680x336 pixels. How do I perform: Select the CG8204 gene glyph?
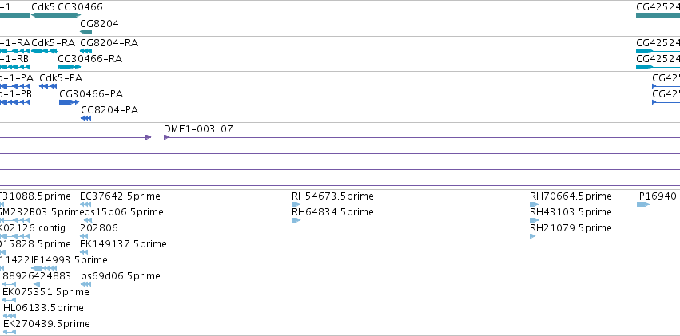[x=85, y=32]
